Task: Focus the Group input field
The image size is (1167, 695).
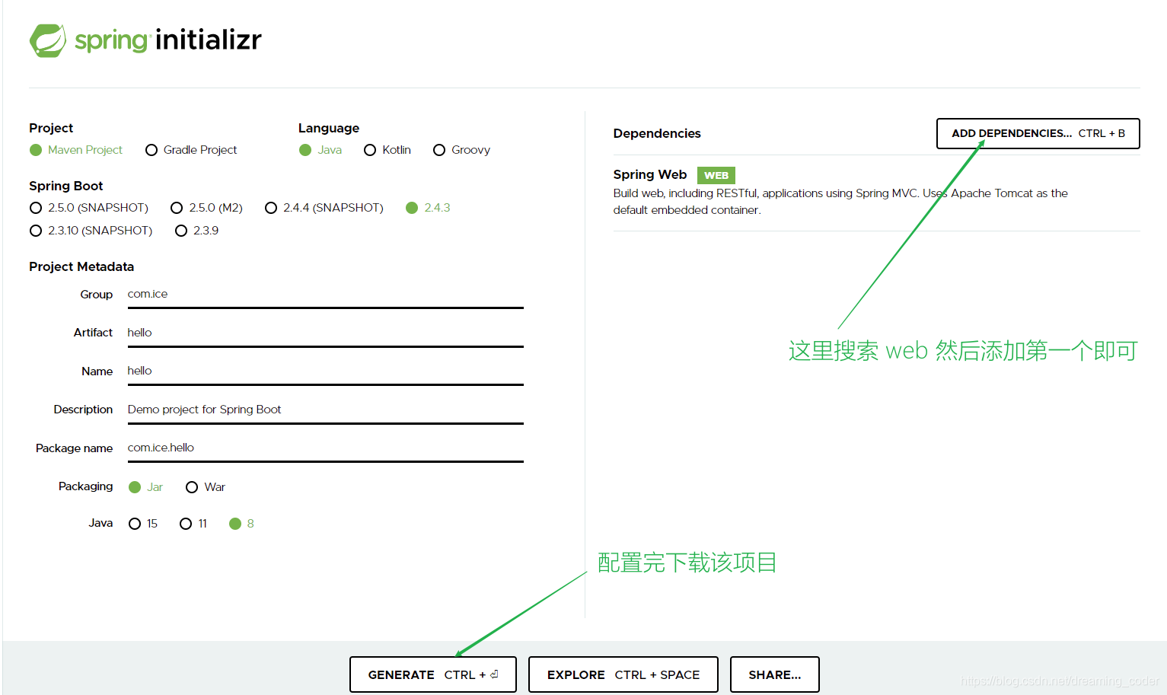Action: click(x=325, y=295)
